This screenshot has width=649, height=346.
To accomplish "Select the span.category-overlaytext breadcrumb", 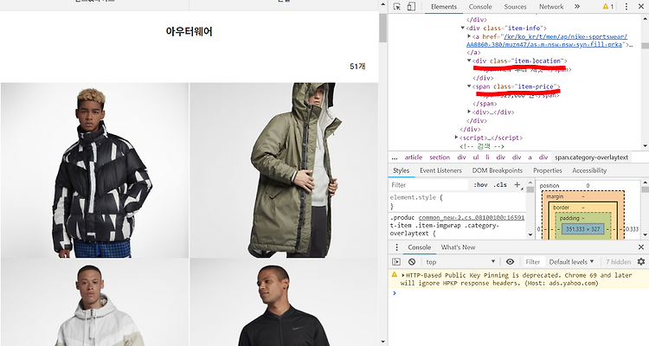I will pos(591,157).
